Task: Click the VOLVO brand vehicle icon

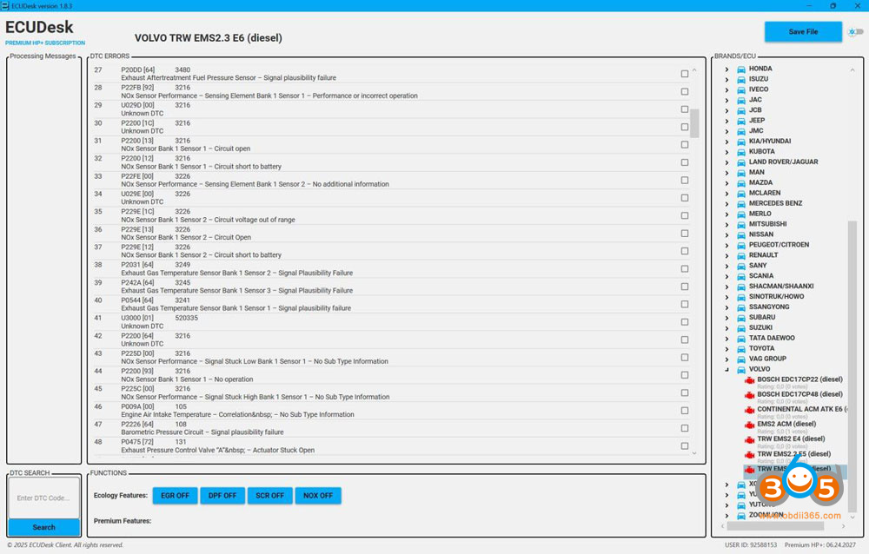Action: [x=740, y=369]
